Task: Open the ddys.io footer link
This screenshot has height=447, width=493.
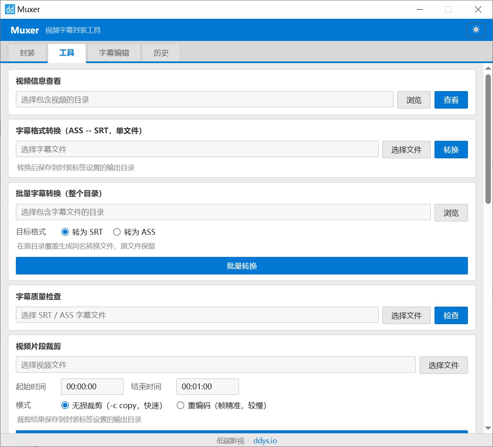Action: tap(265, 441)
